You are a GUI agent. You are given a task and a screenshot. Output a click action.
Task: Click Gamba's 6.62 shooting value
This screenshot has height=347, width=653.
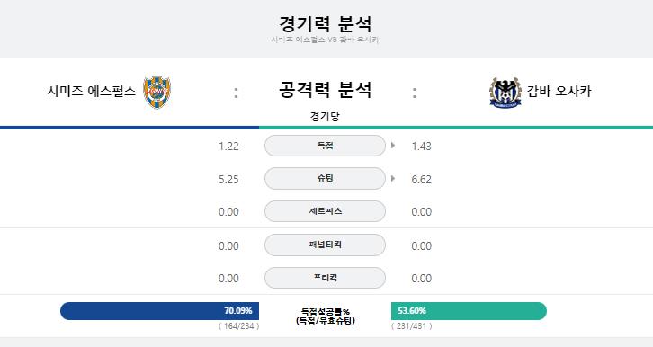[422, 179]
